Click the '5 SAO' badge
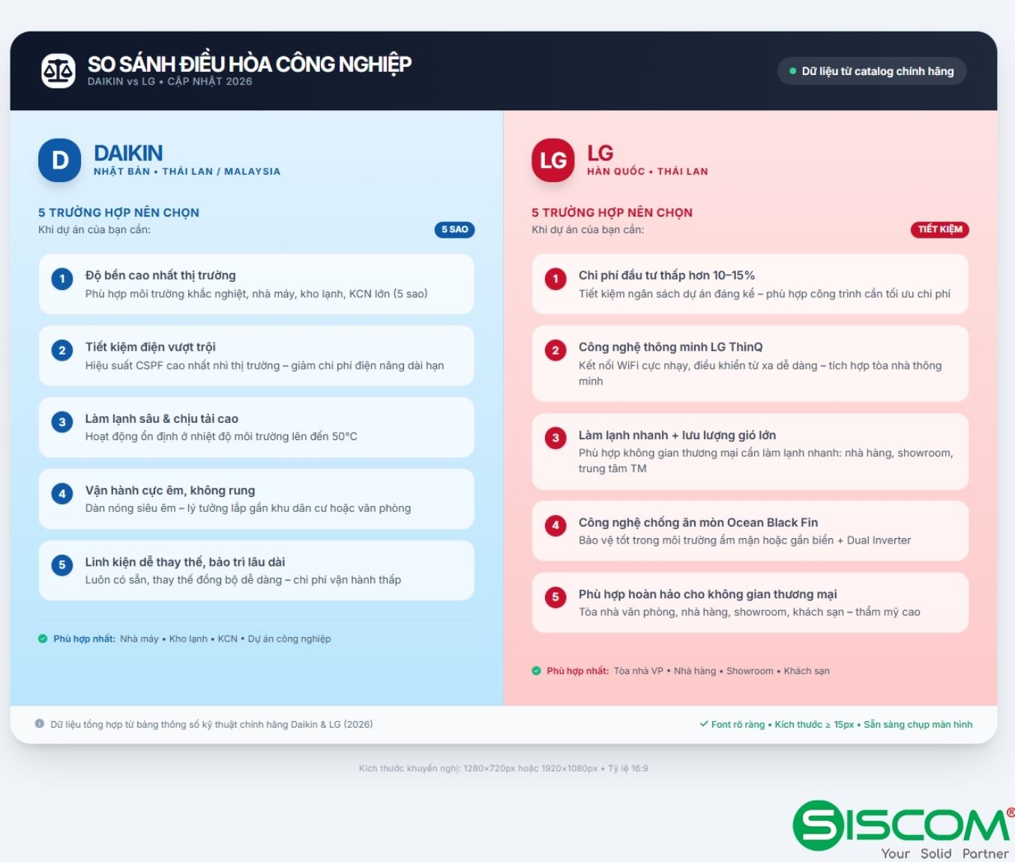 tap(454, 229)
